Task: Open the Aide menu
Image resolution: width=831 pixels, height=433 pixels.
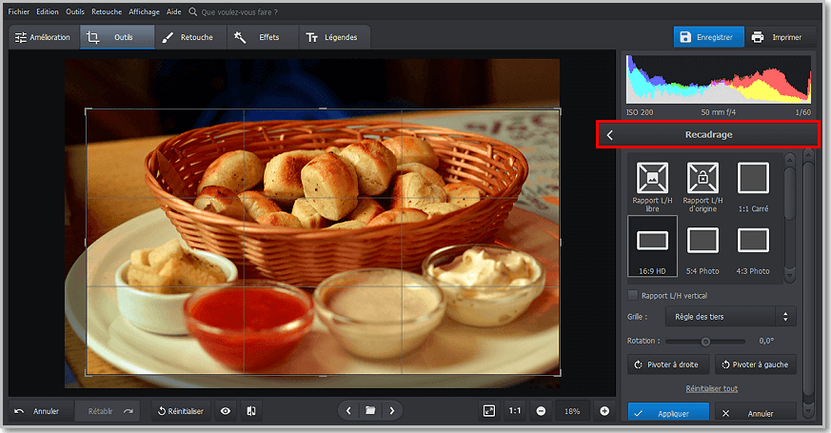Action: [173, 11]
